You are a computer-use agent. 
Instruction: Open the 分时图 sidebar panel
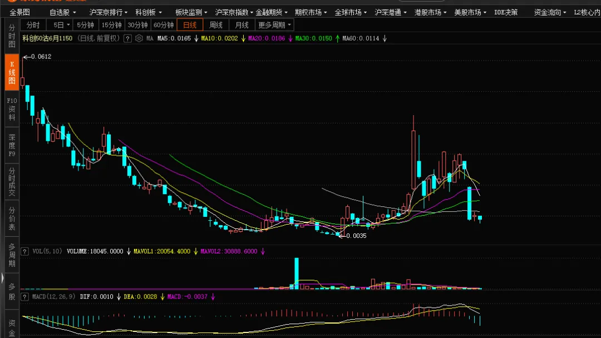(x=12, y=36)
